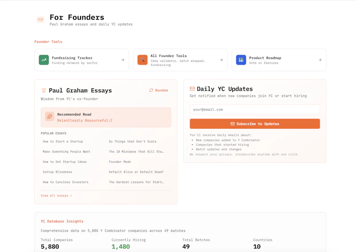The image size is (356, 252).
Task: Open 'The 18 Mistakes That Kill Sta…' essay
Action: tap(136, 152)
